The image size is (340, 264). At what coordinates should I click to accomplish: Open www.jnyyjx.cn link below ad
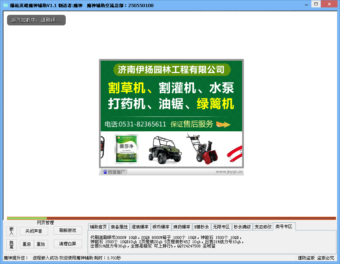[229, 172]
